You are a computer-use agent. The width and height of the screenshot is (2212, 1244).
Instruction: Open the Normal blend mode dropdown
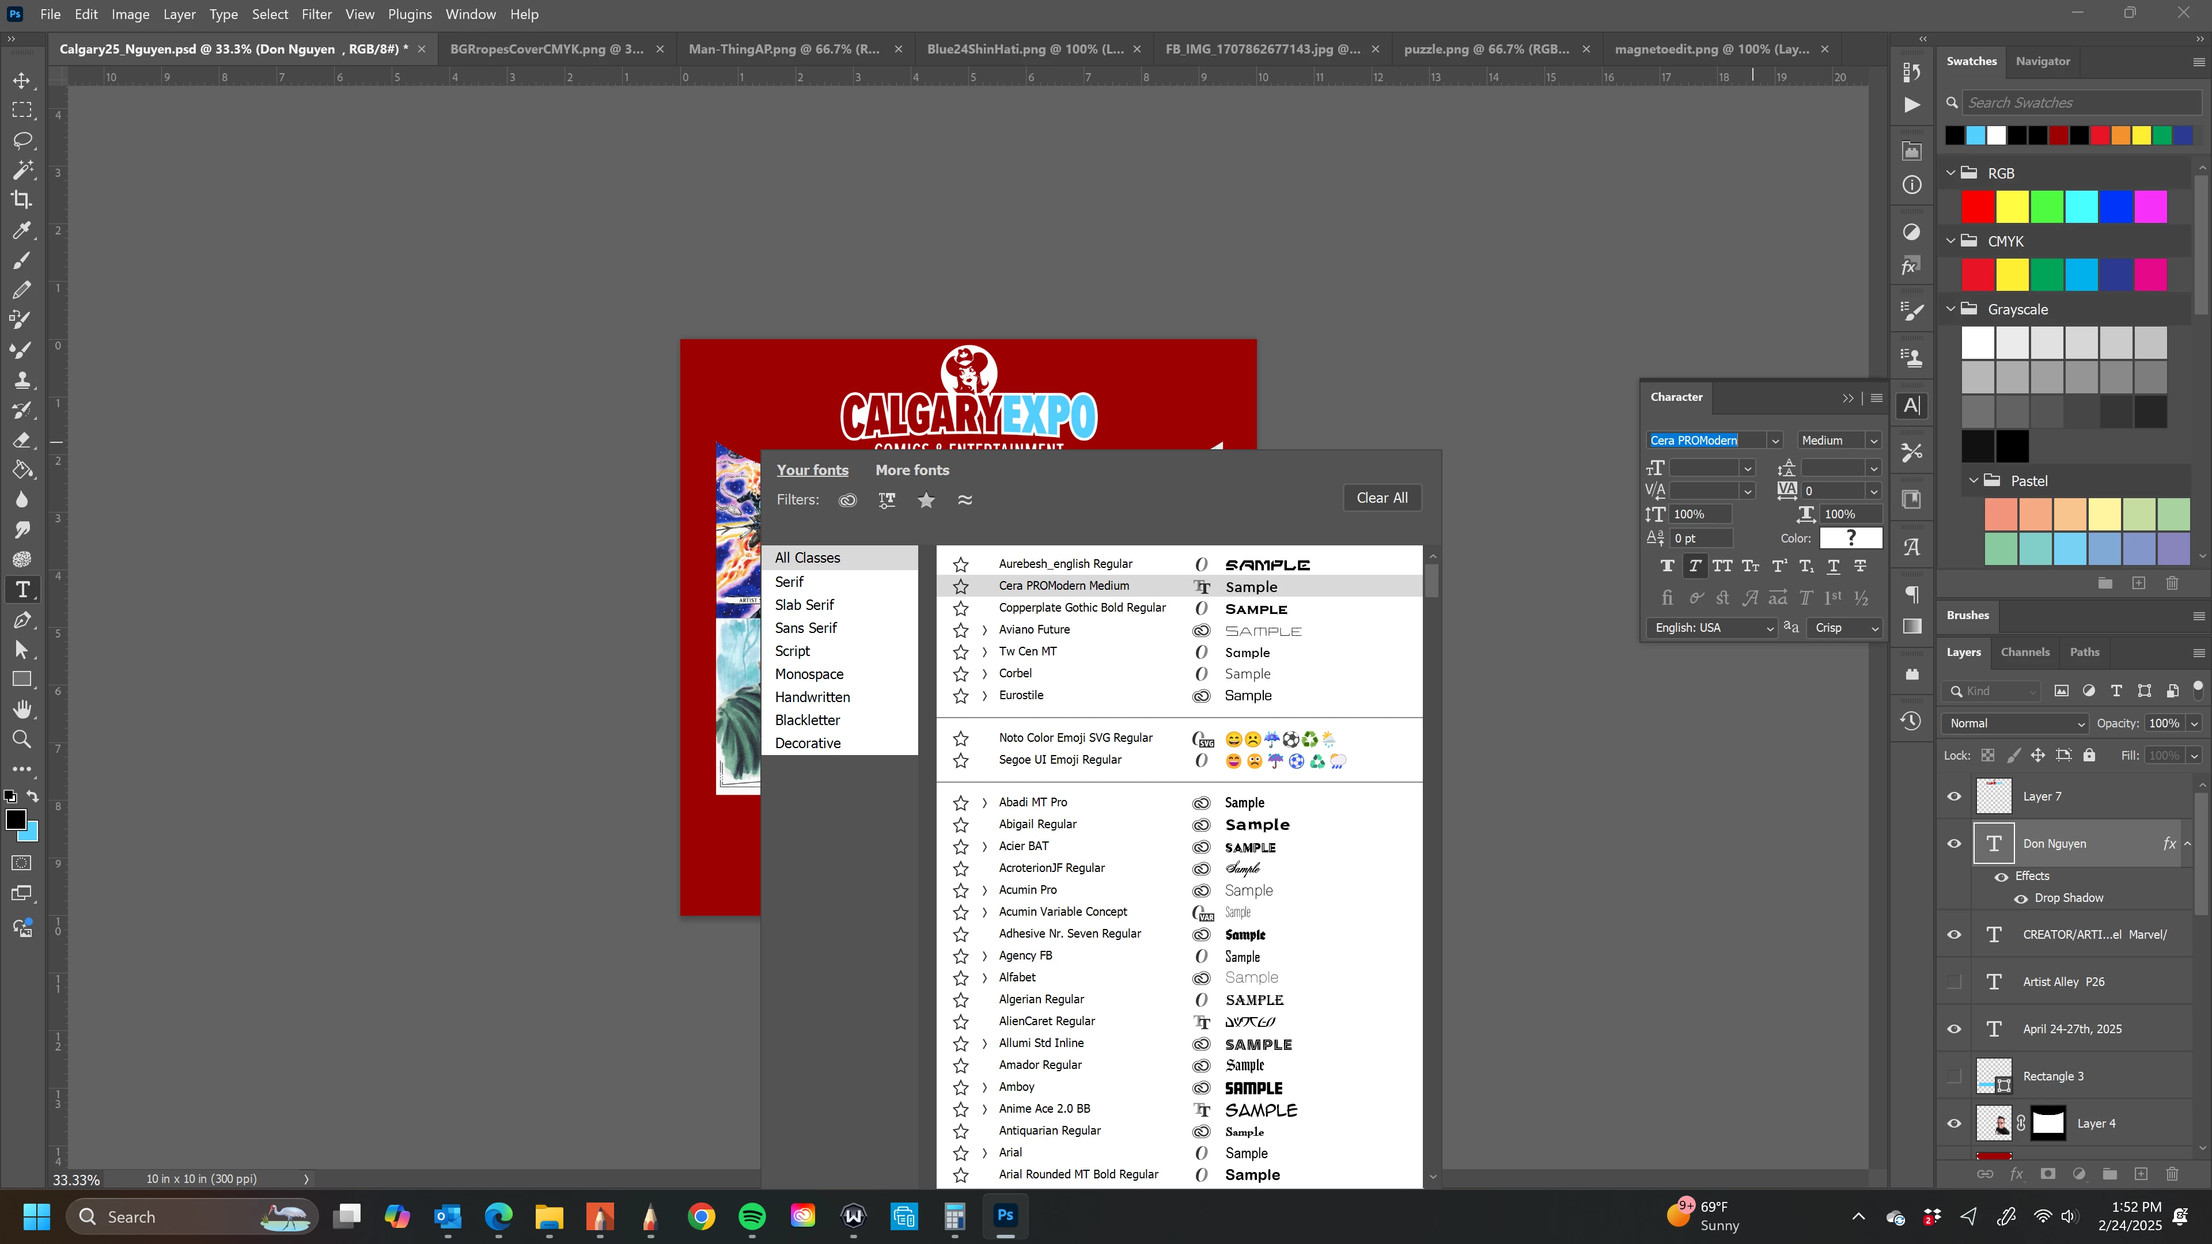(x=2014, y=724)
